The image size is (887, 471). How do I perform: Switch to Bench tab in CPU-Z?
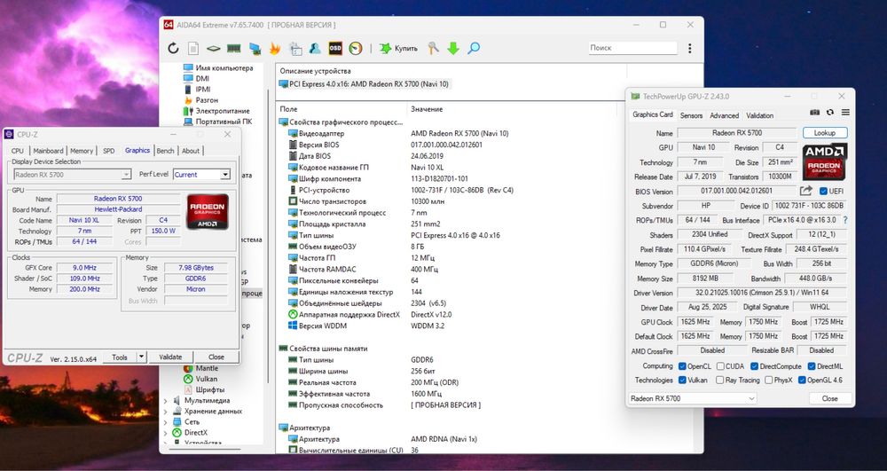coord(165,151)
